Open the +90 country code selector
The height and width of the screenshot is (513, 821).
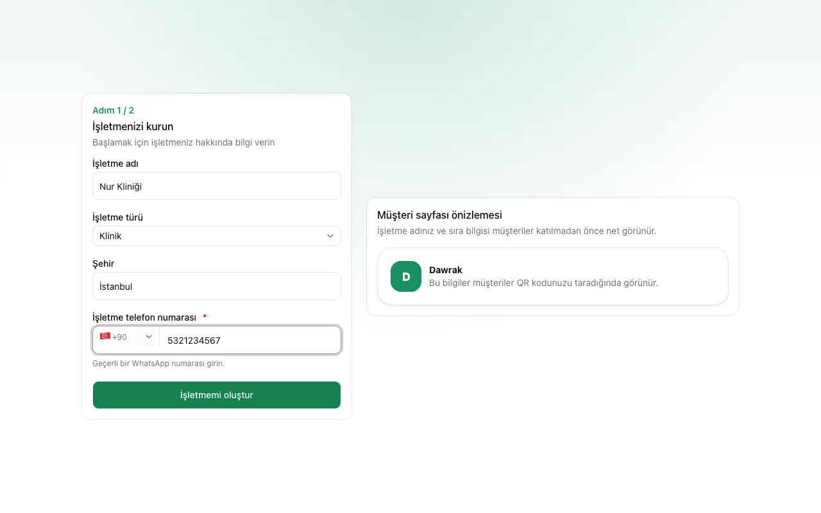(x=126, y=337)
